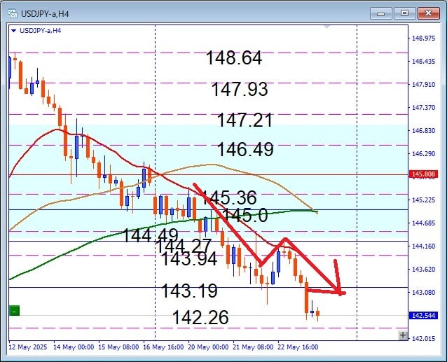Click the 146.290 price scale value
This screenshot has width=447, height=362.
tap(424, 154)
